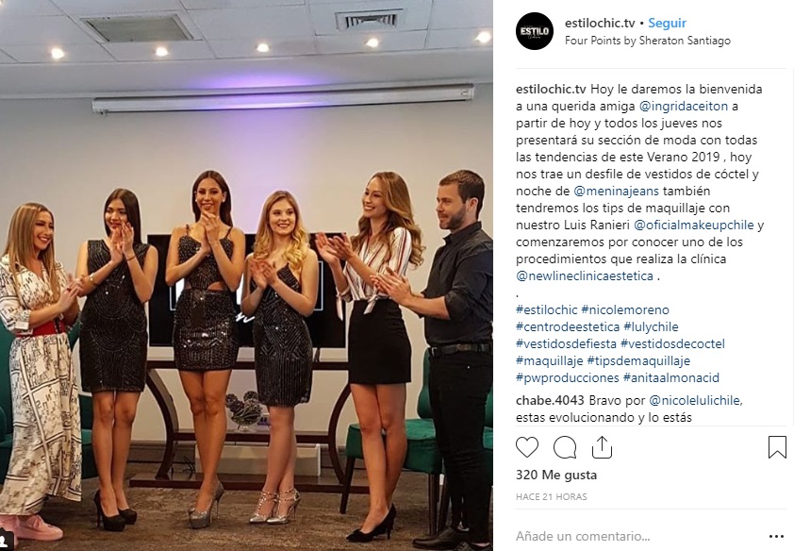The height and width of the screenshot is (551, 794).
Task: Open Four Points by Sheraton Santiago location
Action: point(648,41)
